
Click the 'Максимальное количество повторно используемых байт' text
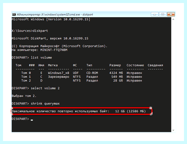pyautogui.click(x=60, y=111)
